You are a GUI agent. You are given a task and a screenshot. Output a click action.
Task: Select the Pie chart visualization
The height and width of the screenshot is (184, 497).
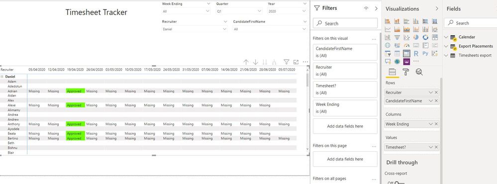click(x=416, y=37)
